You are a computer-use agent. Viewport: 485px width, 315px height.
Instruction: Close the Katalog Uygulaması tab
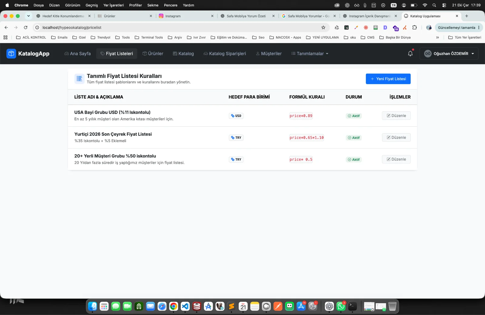(x=457, y=16)
